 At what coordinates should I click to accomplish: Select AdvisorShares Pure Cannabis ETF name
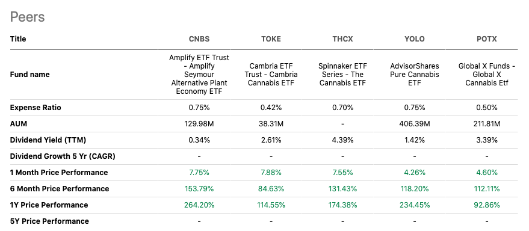pos(415,75)
